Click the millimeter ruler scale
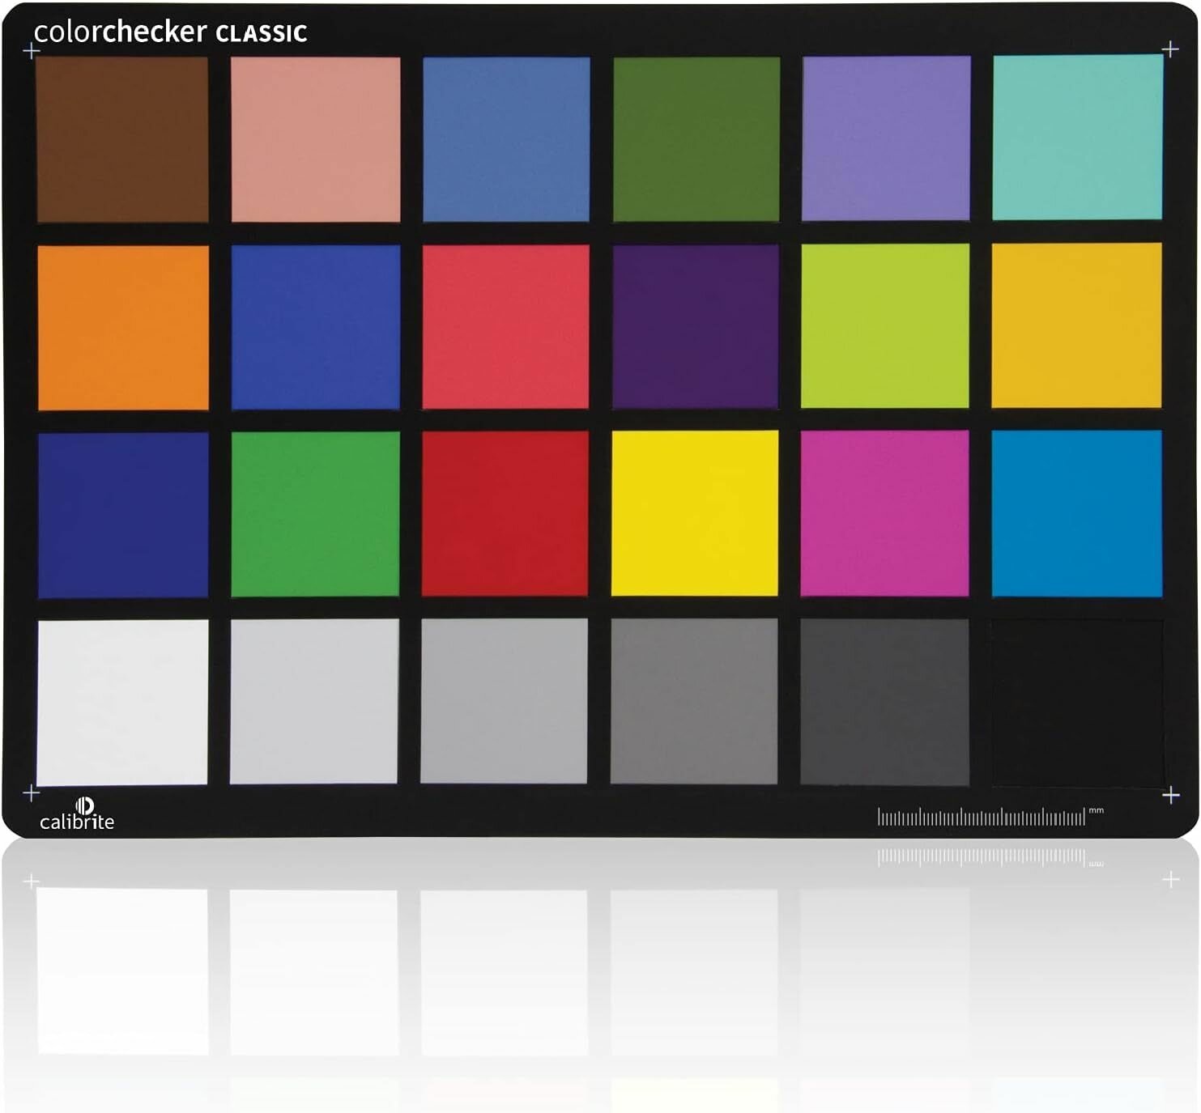Image resolution: width=1201 pixels, height=1113 pixels. tap(982, 817)
